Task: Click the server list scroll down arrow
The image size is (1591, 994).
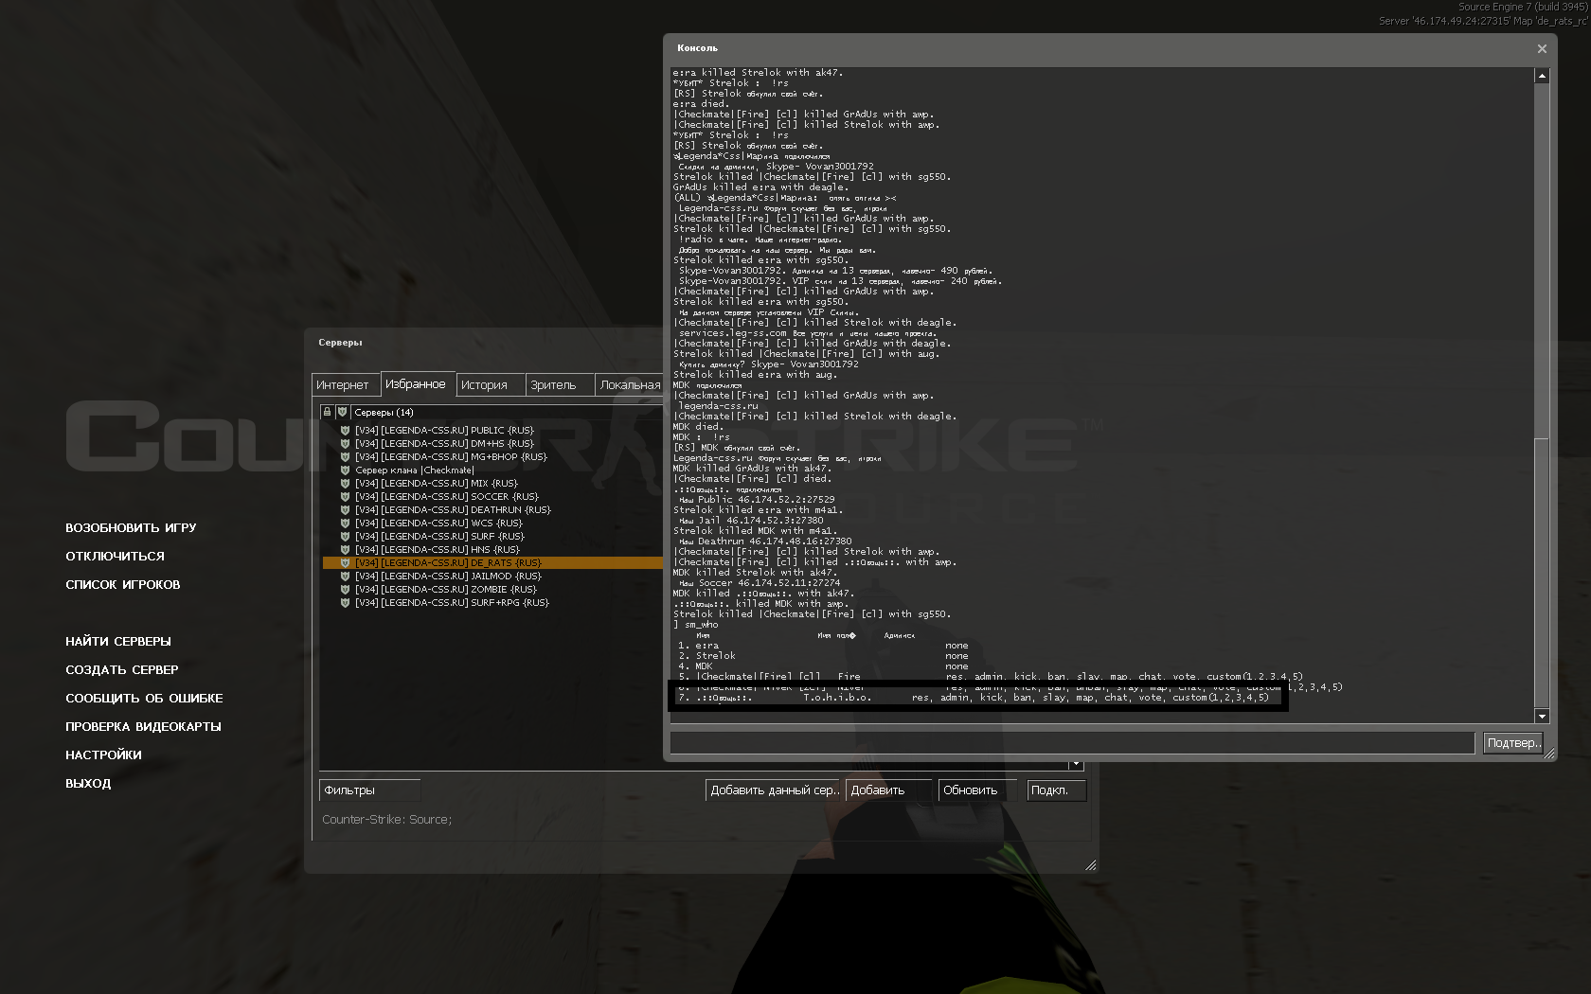Action: tap(1076, 764)
